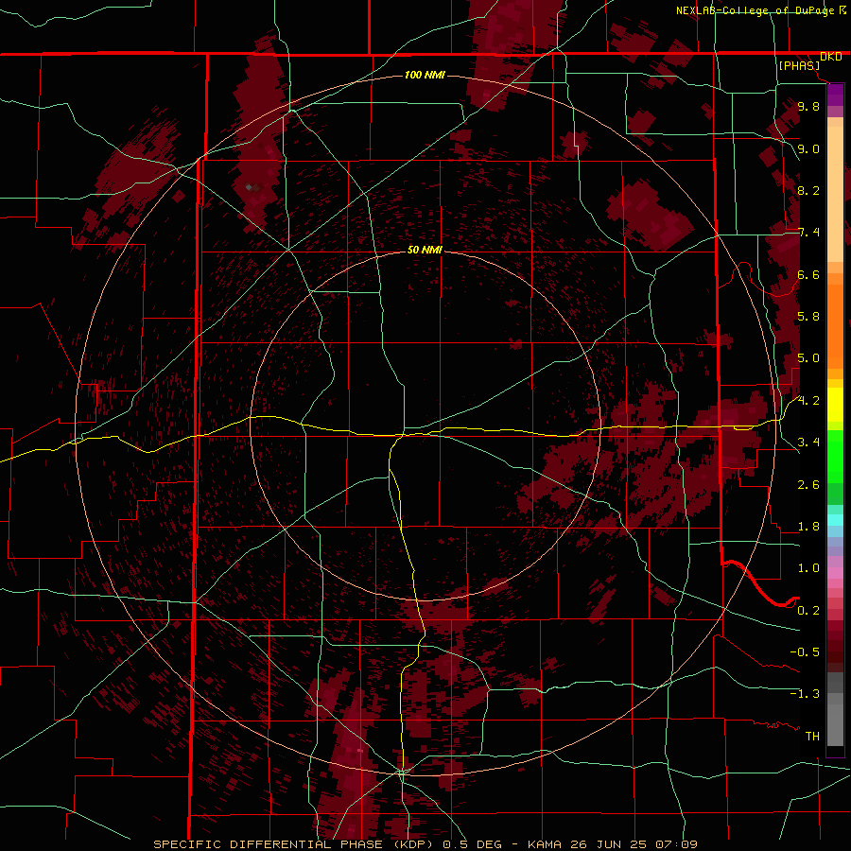Click the 3.4 value on color scale

tap(808, 443)
